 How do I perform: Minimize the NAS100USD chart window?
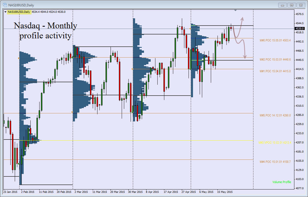pyautogui.click(x=282, y=5)
